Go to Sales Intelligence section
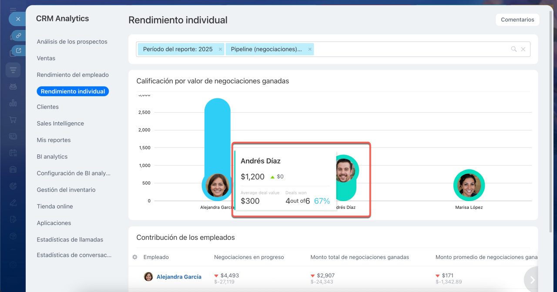Image resolution: width=557 pixels, height=292 pixels. coord(60,124)
